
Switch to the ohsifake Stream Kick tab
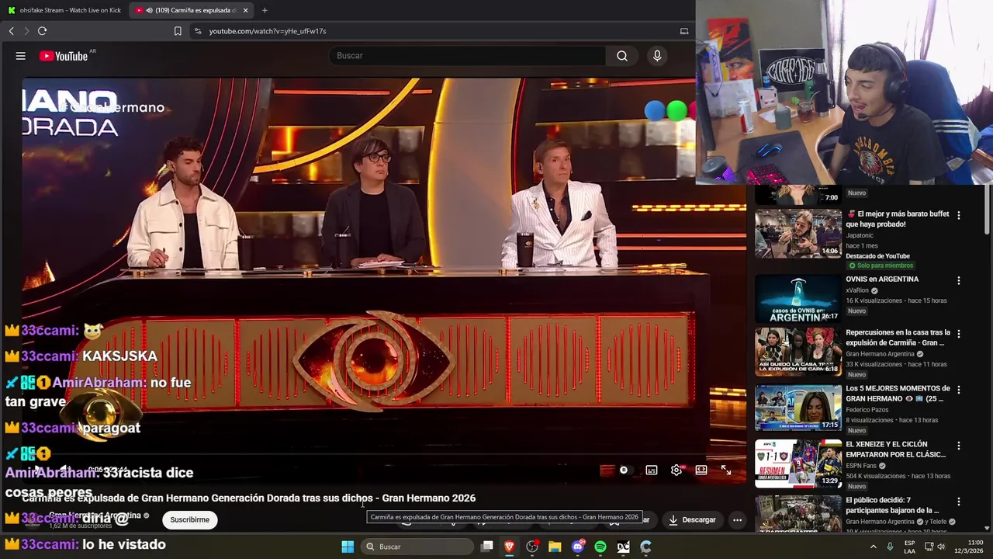tap(64, 10)
